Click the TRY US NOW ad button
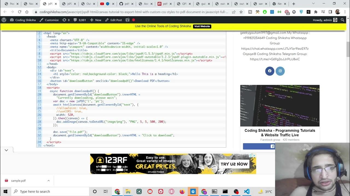This screenshot has height=196, width=350. 234,164
